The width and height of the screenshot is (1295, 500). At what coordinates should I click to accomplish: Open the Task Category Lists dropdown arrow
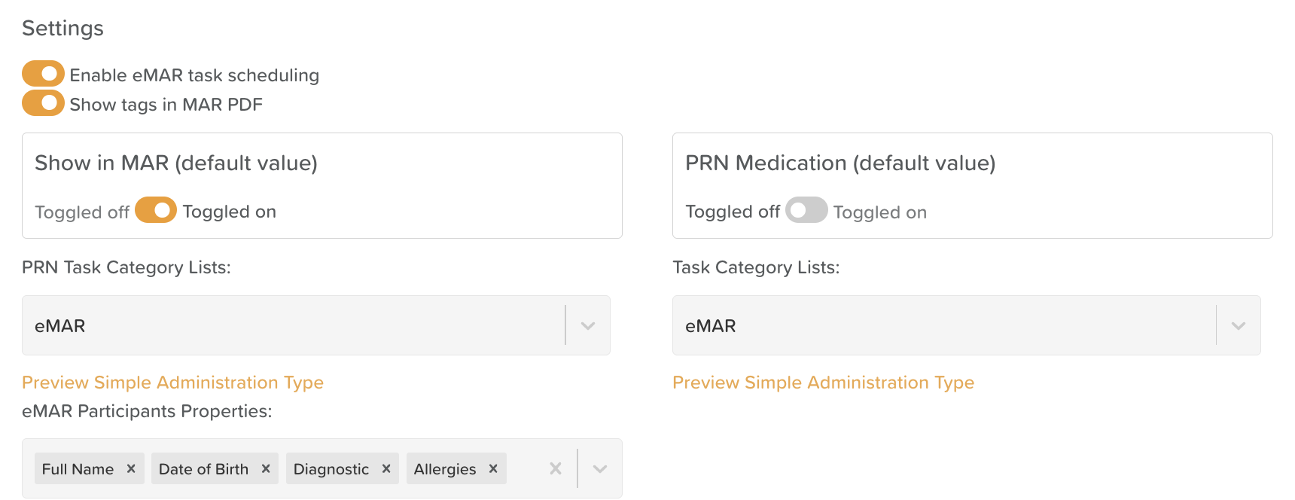[1239, 325]
